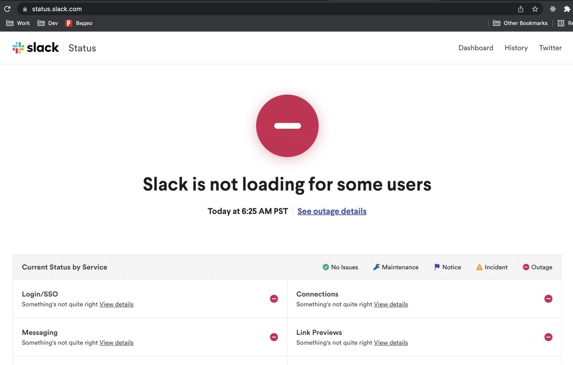The image size is (573, 365).
Task: Click the green No Issues legend icon
Action: 326,267
